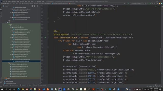Toggle the Project side stripe button

[1, 8]
